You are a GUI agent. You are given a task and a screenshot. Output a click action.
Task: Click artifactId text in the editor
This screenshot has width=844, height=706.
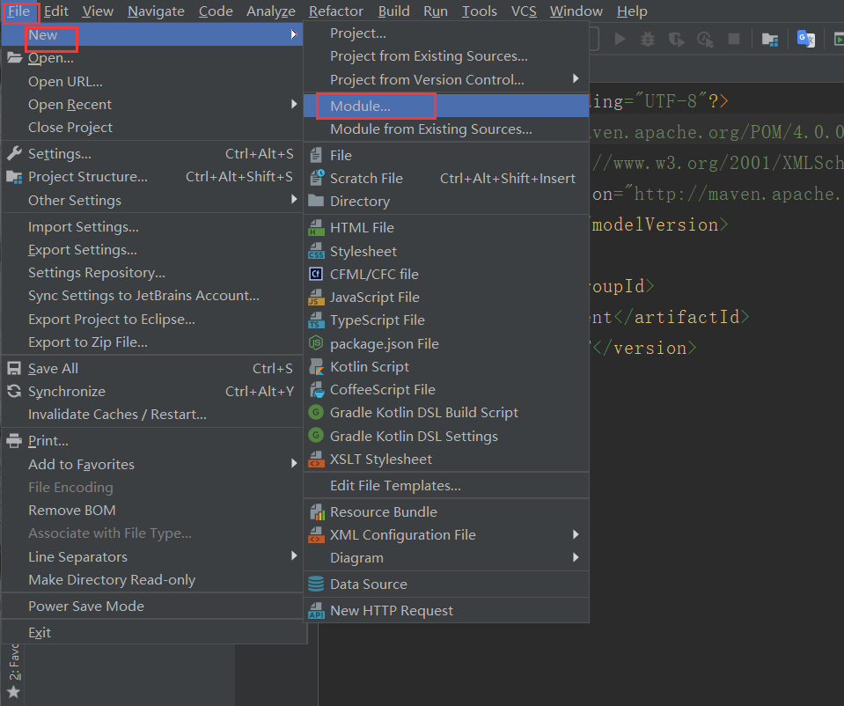tap(686, 317)
